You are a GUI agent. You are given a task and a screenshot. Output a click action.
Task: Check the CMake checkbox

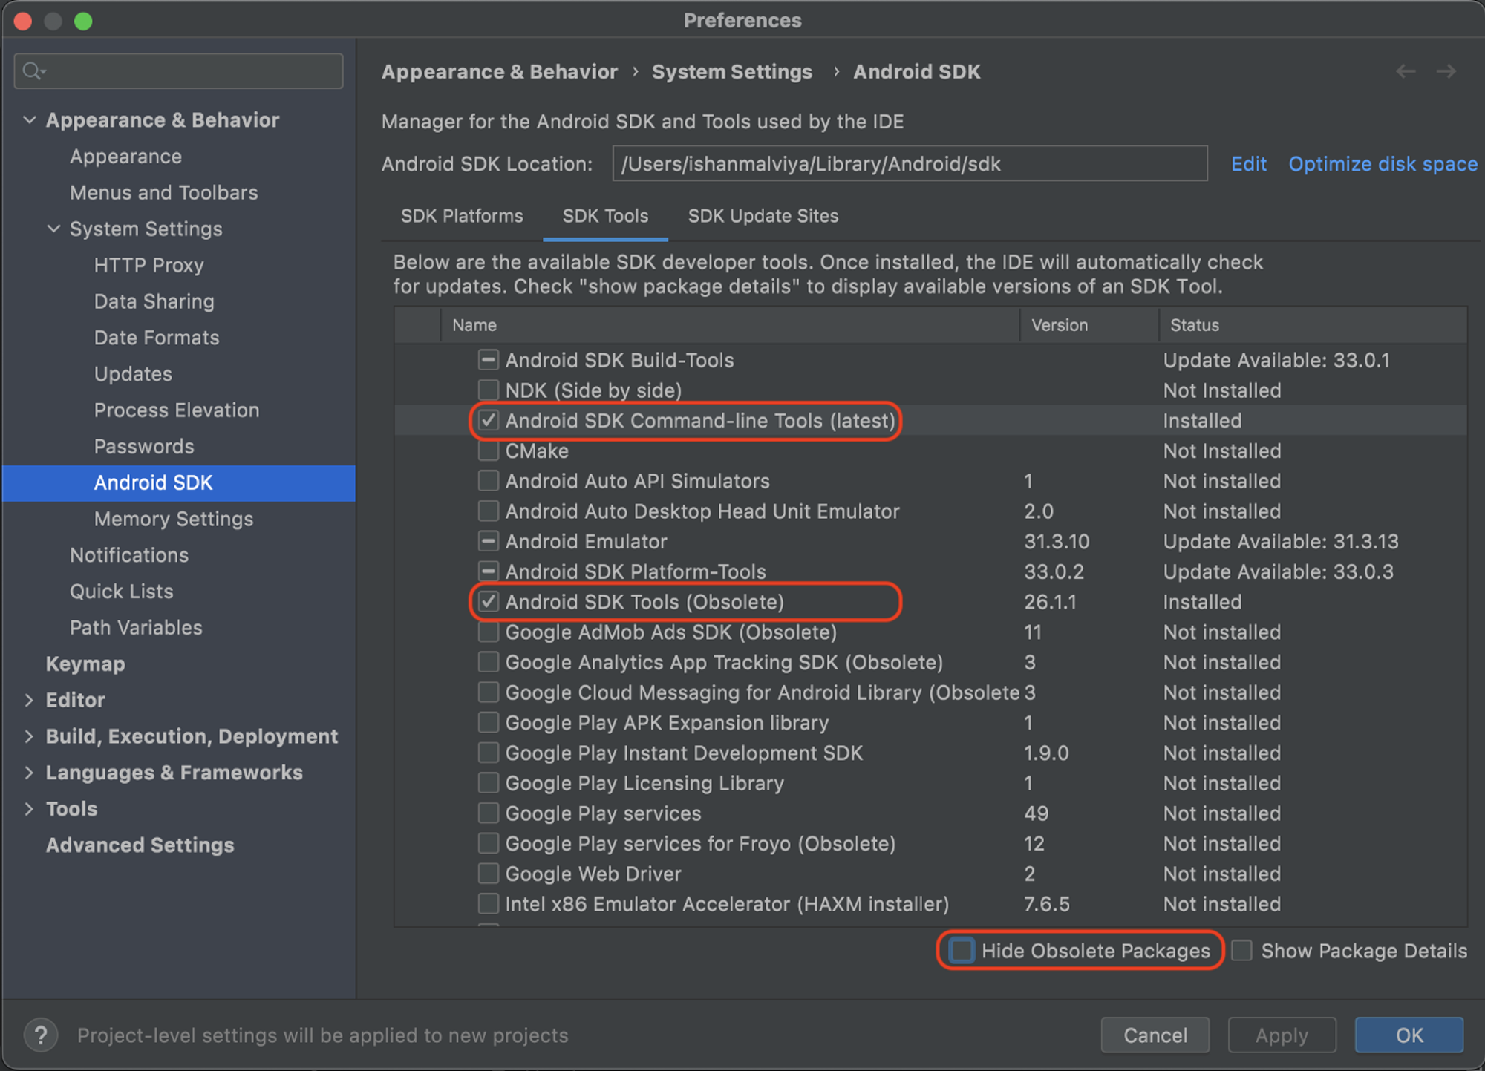point(488,451)
